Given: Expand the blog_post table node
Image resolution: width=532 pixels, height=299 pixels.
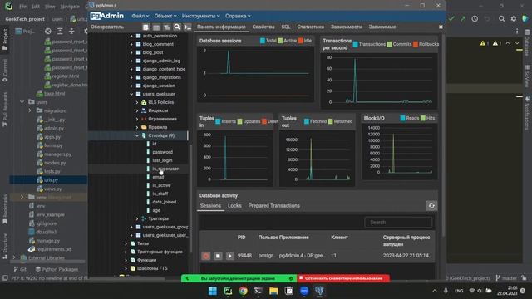Looking at the screenshot, I should (x=131, y=52).
